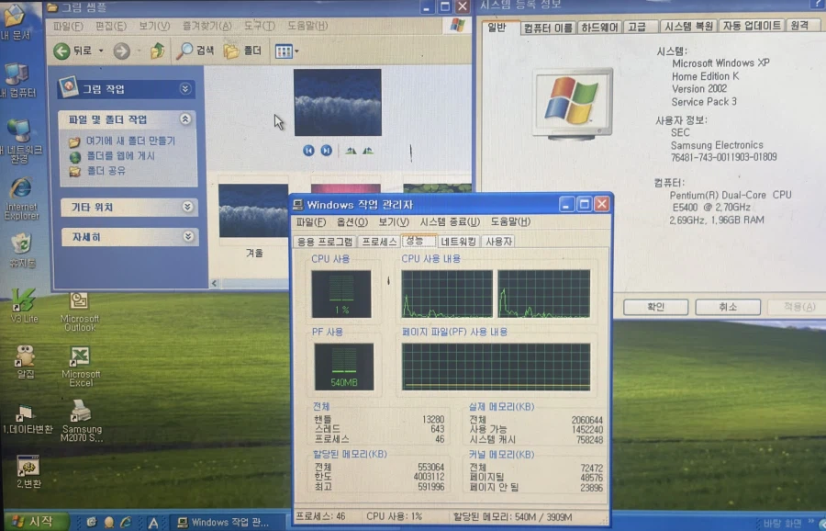The image size is (826, 531).
Task: Open 보기(V) menu in the 그림 샘플 window
Action: click(x=154, y=26)
